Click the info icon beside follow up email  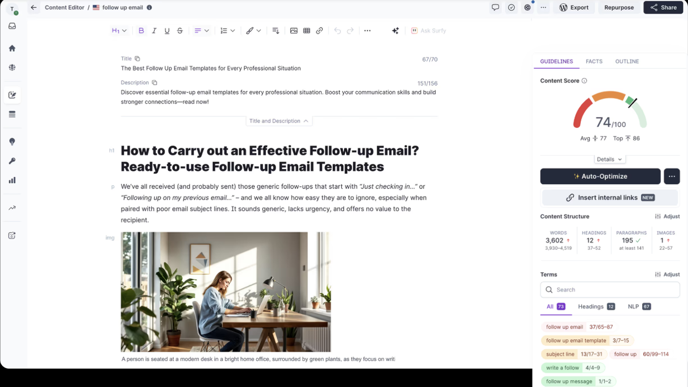150,7
